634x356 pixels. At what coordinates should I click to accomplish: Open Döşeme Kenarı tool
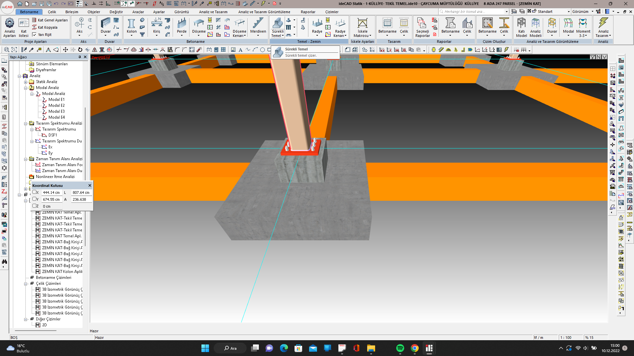click(239, 27)
